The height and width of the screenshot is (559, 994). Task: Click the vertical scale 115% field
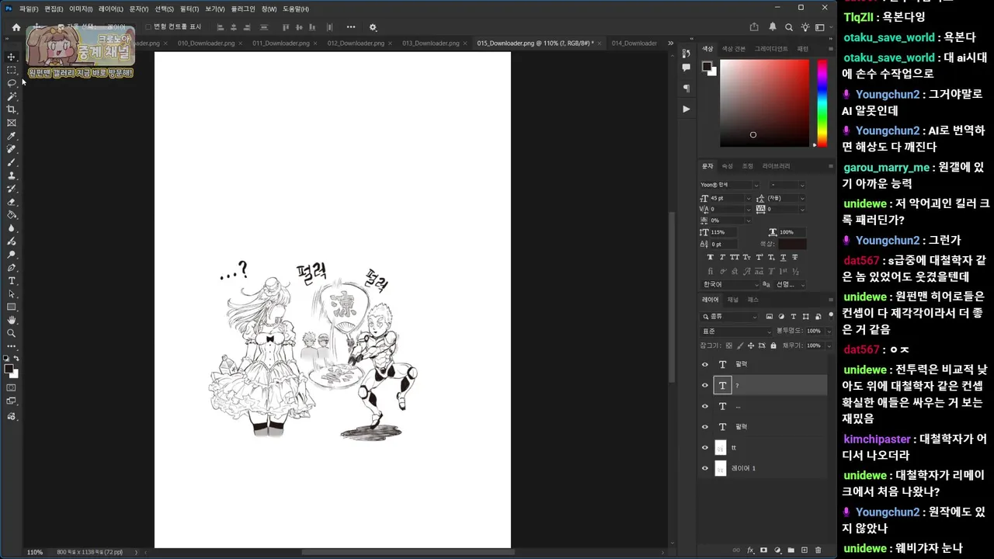tap(722, 232)
